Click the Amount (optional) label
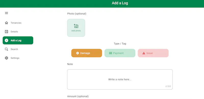The height and width of the screenshot is (99, 204). click(78, 96)
